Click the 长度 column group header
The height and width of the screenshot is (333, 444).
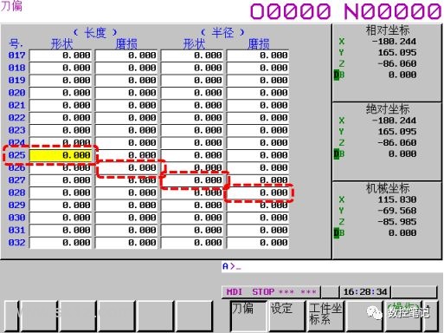point(95,33)
